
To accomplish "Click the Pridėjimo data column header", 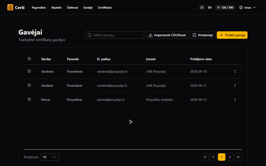I will pos(201,59).
